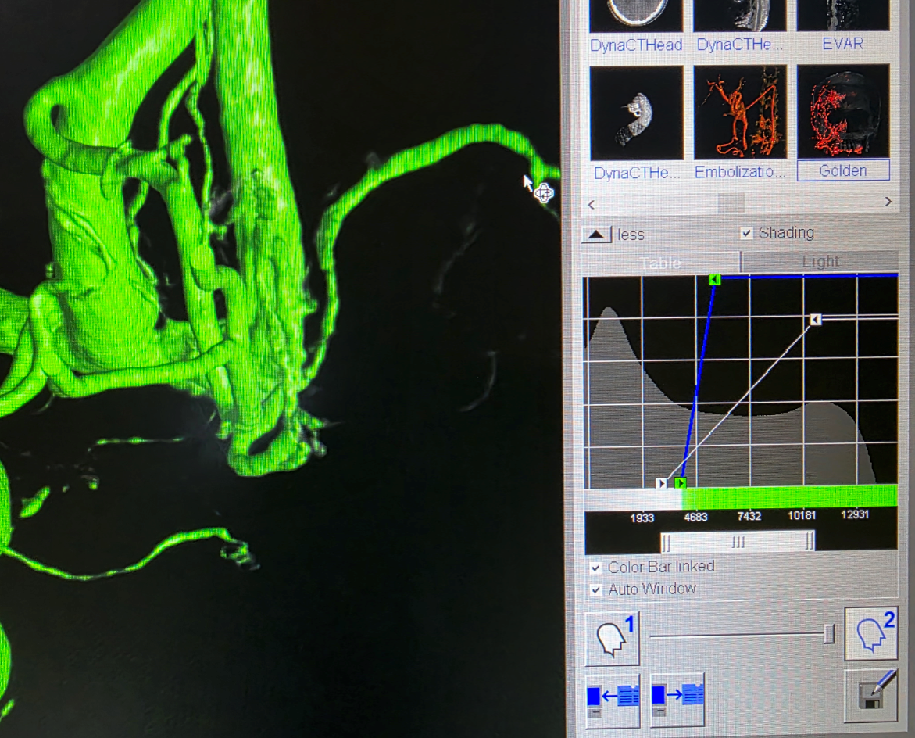
Task: Disable the Auto Window checkbox
Action: pos(596,589)
